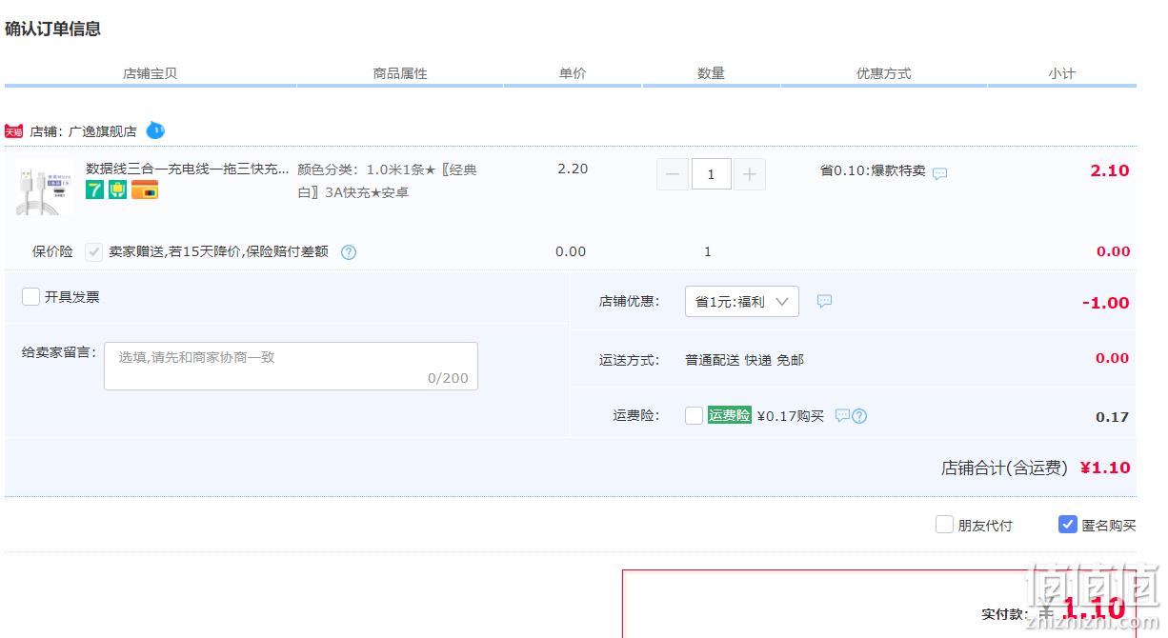
Task: Increase quantity with the plus button
Action: point(750,174)
